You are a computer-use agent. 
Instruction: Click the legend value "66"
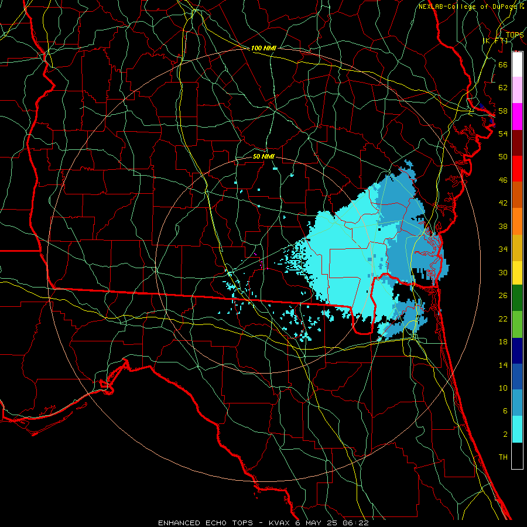tap(503, 64)
